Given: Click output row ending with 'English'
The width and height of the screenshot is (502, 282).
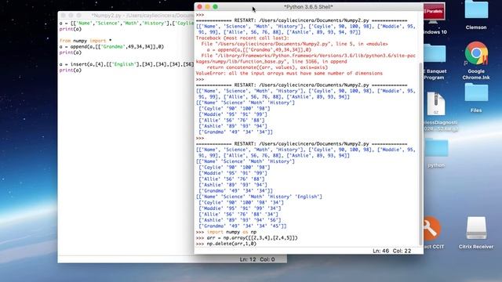Looking at the screenshot, I should pos(259,197).
